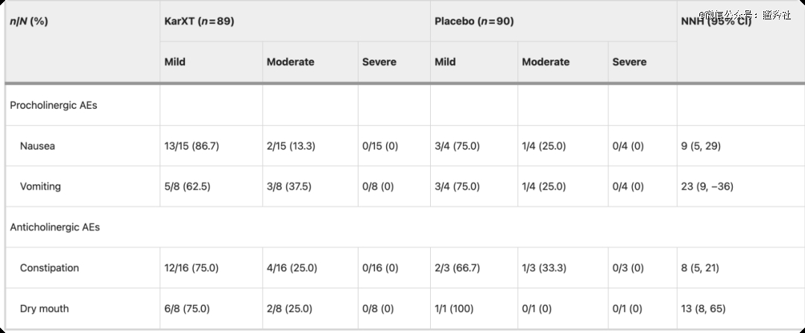
Task: Click the Anticholinergic AEs row label
Action: coord(55,227)
